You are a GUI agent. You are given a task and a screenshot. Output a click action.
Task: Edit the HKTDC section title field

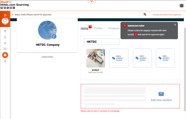tap(102, 42)
